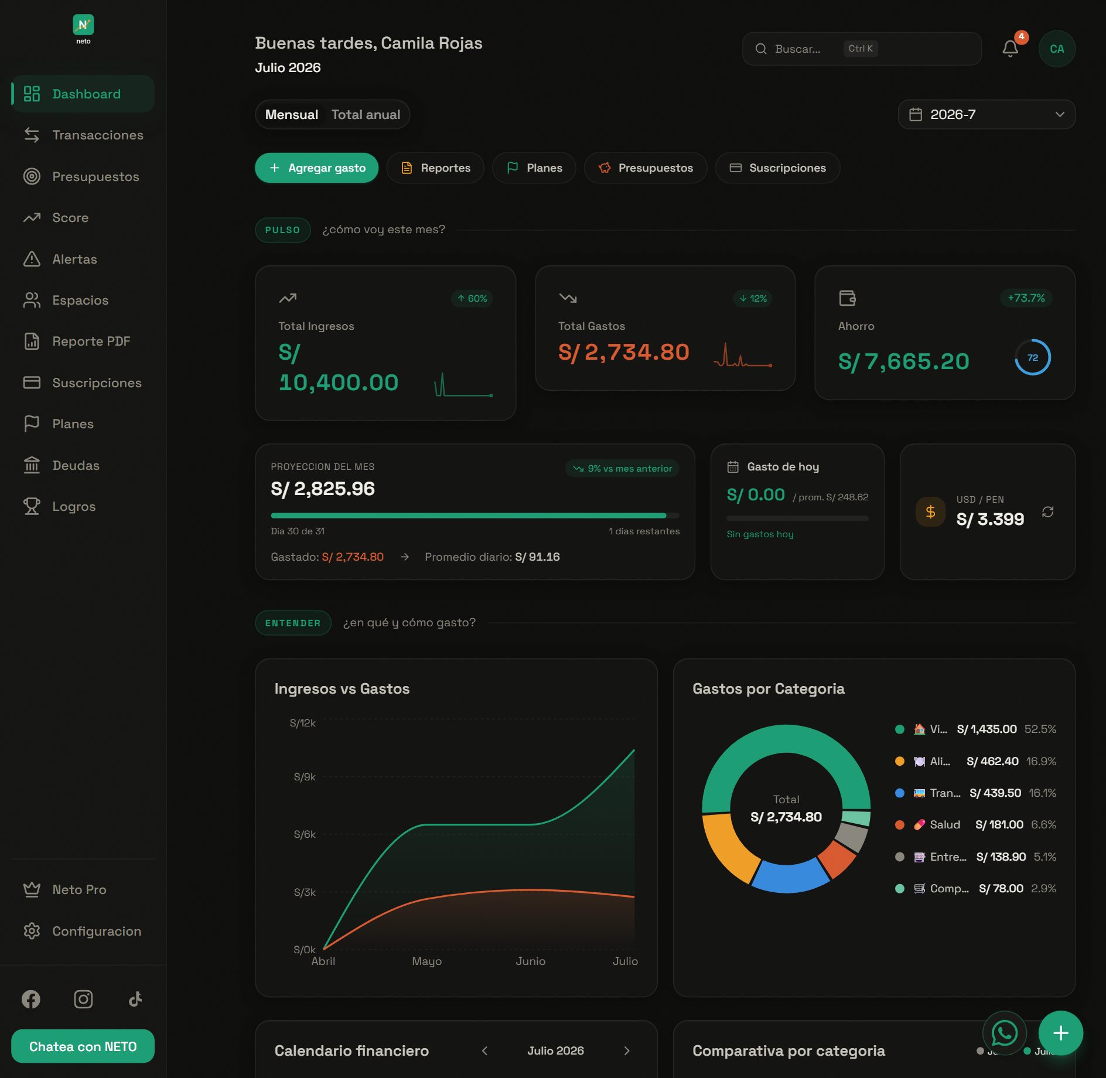Open Planes shortcut button
The width and height of the screenshot is (1106, 1078).
pyautogui.click(x=534, y=168)
